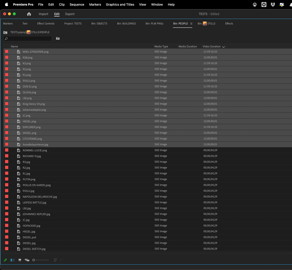Click the file icon next to POILU.png

pos(19,81)
